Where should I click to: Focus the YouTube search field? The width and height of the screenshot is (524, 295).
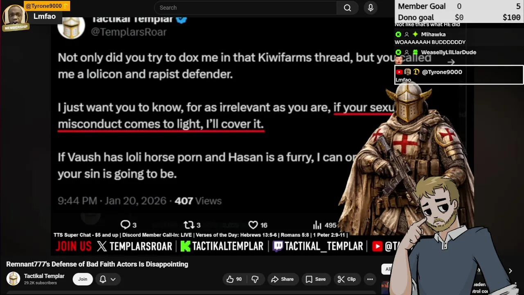[x=246, y=8]
